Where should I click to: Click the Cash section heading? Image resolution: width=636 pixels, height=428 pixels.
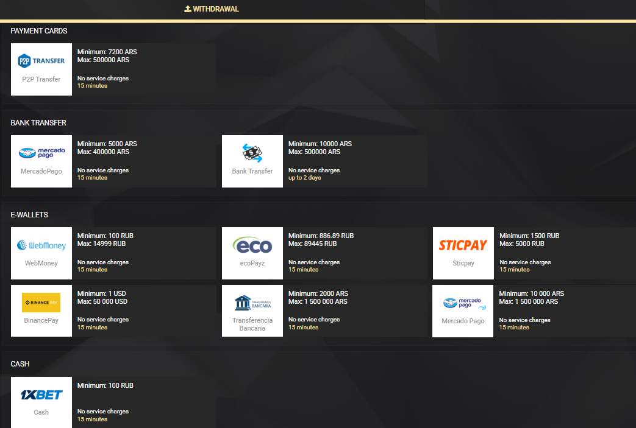[x=20, y=364]
